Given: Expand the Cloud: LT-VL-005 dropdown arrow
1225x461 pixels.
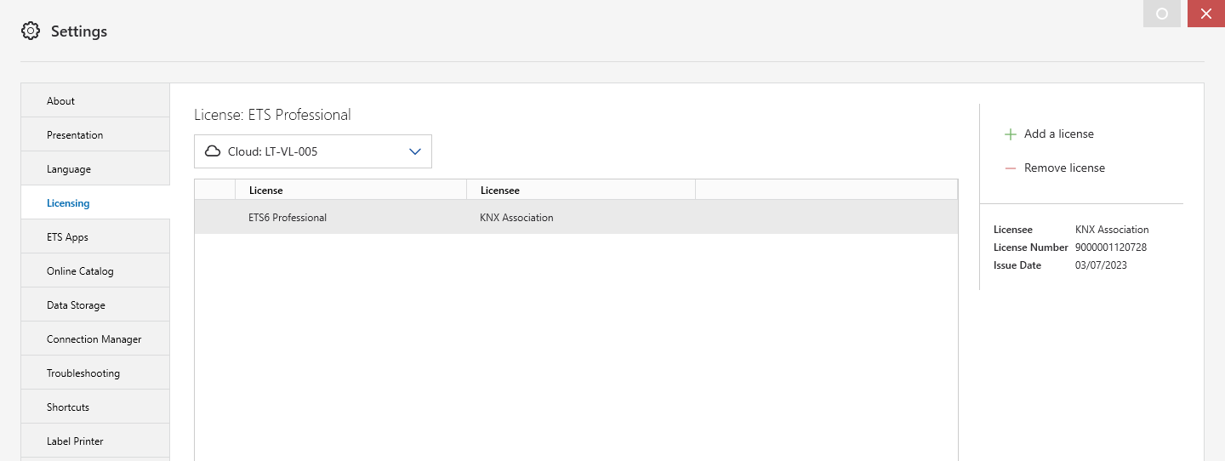Looking at the screenshot, I should point(415,151).
